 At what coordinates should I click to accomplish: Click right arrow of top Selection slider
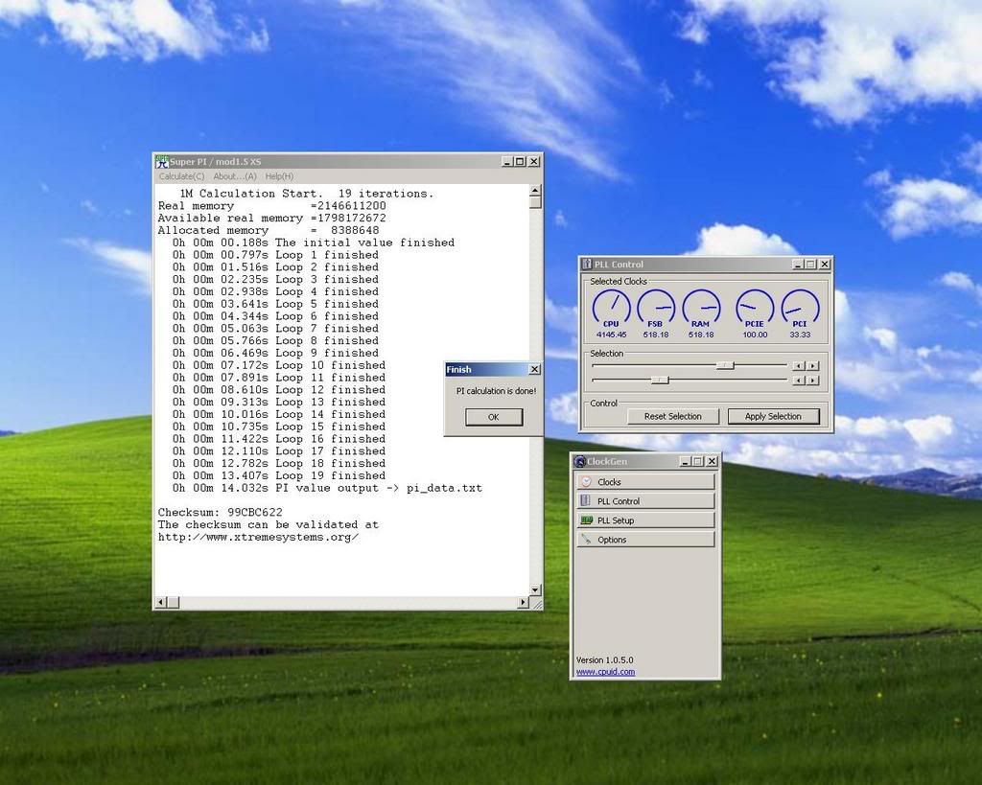click(813, 365)
